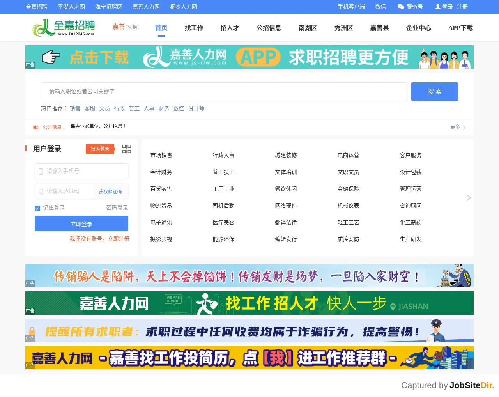Open the 生产研发 job category
Image resolution: width=499 pixels, height=397 pixels.
tap(411, 239)
